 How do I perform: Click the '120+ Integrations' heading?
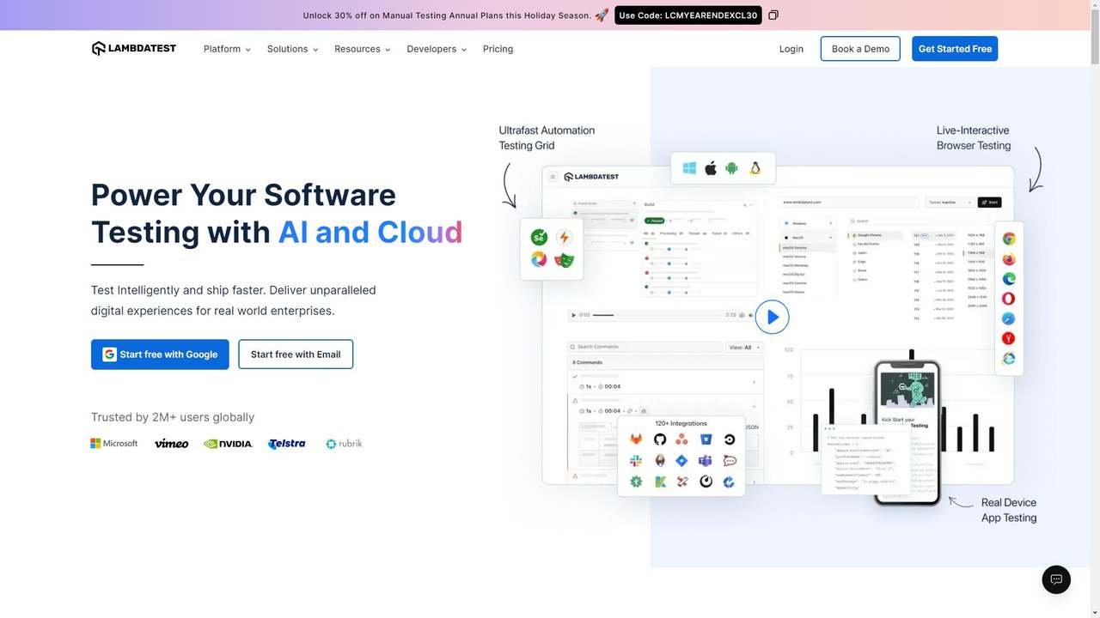point(681,423)
